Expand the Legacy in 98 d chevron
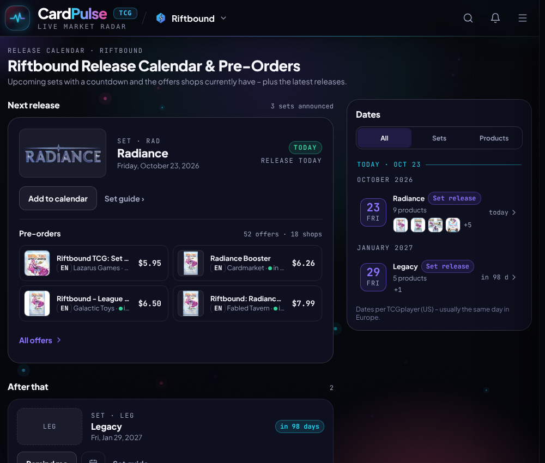Image resolution: width=545 pixels, height=463 pixels. pos(514,277)
